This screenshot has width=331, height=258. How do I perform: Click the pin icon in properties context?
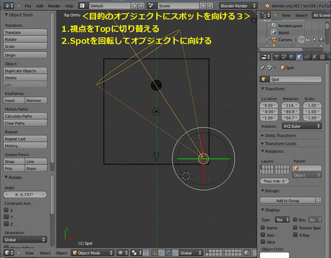click(263, 68)
